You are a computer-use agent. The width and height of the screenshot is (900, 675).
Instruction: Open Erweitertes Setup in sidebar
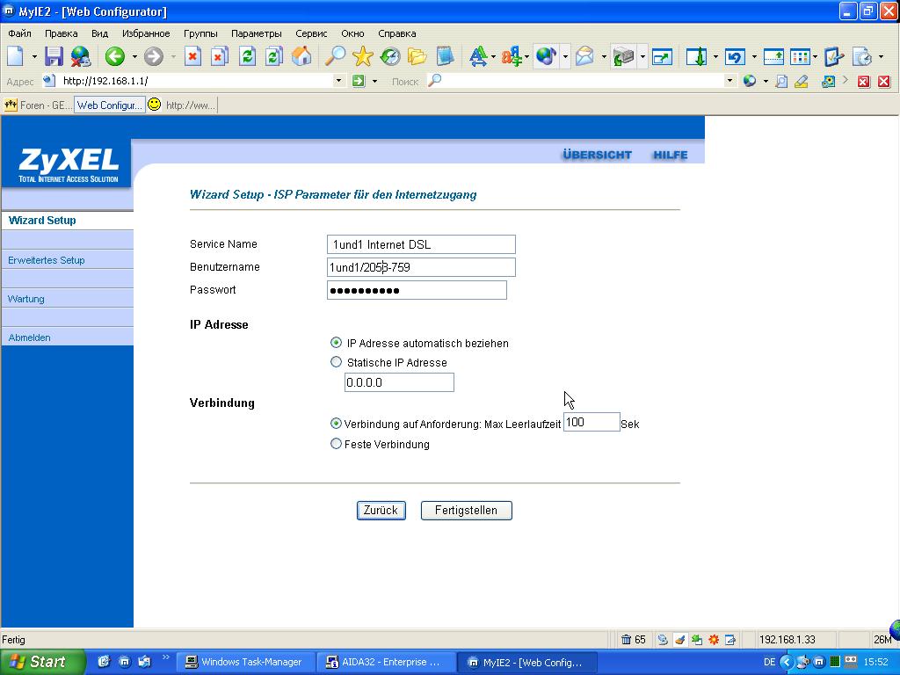click(x=47, y=260)
